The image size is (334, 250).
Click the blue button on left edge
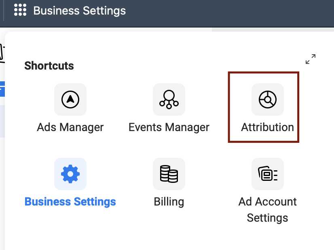pyautogui.click(x=2, y=89)
